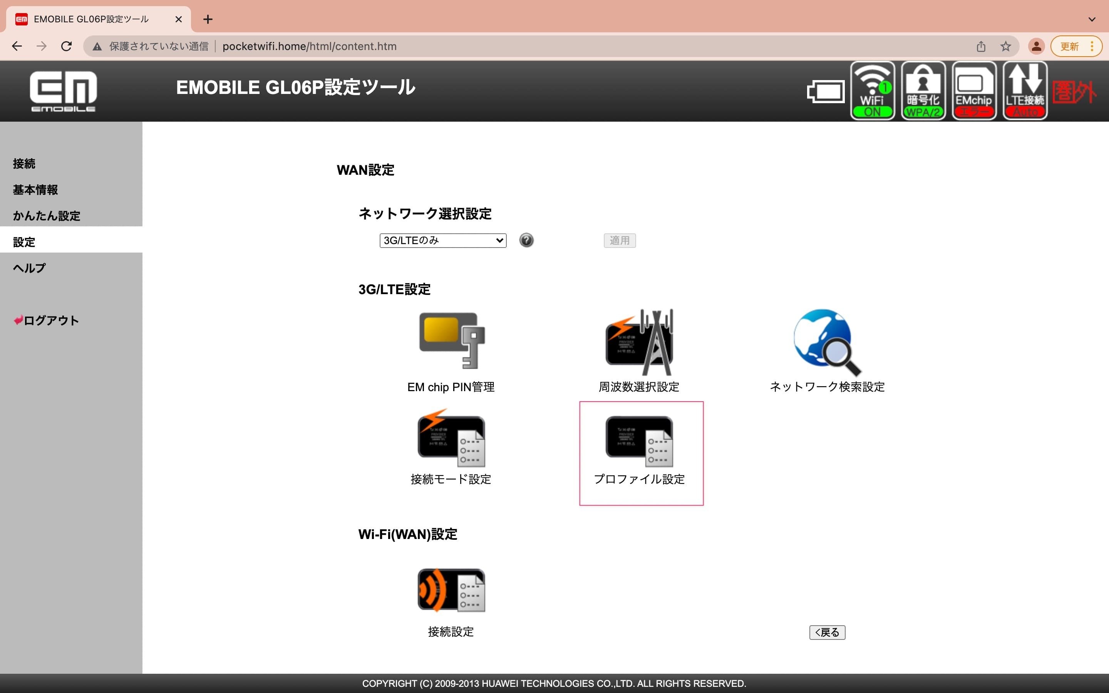Open a new browser tab
This screenshot has height=693, width=1109.
pyautogui.click(x=208, y=19)
